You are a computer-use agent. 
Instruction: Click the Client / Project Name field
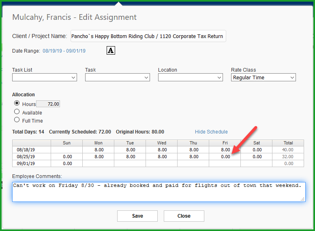(148, 36)
